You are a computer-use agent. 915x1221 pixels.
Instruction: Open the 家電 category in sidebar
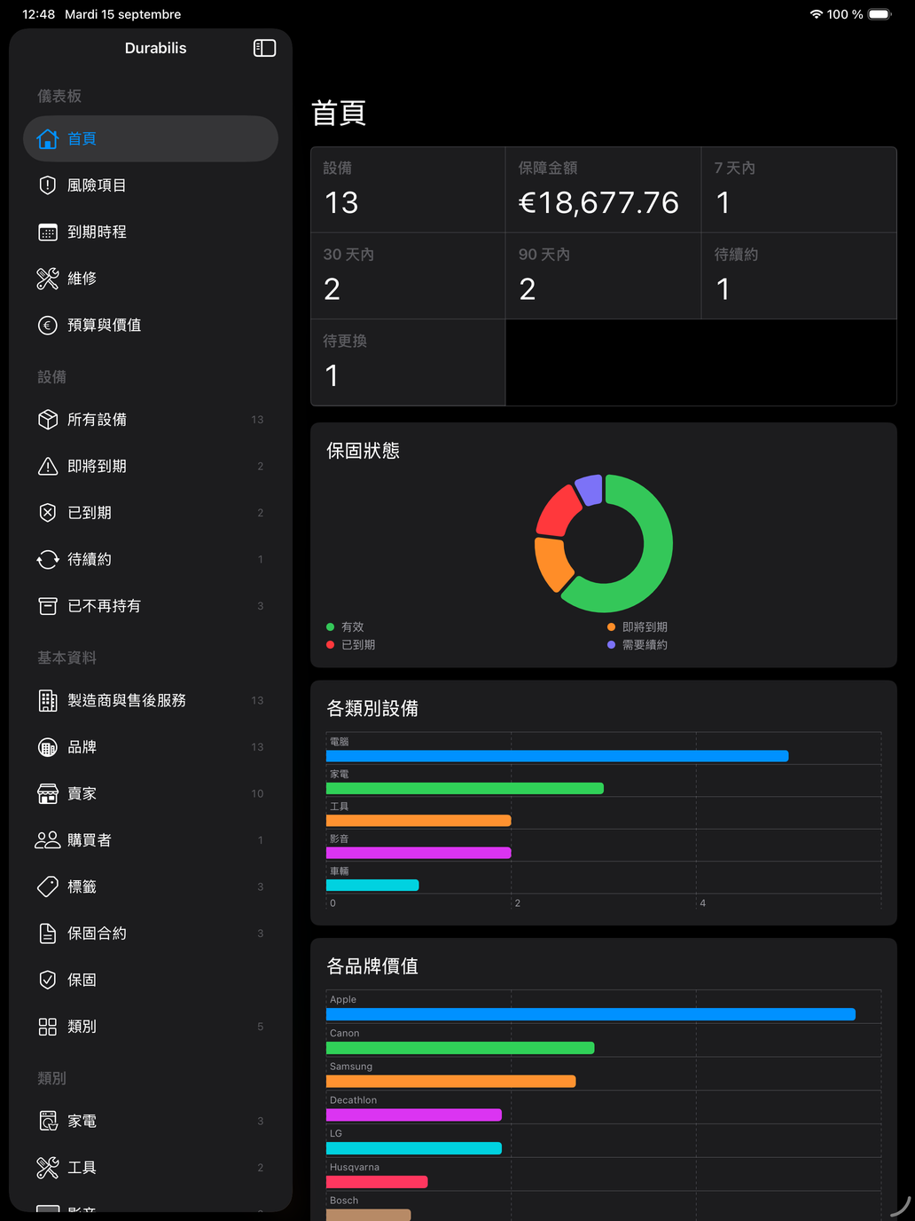click(151, 1122)
